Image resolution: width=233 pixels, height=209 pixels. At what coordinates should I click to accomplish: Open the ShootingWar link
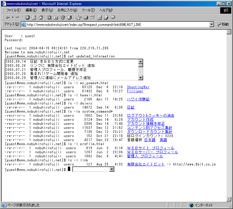[x=138, y=87]
